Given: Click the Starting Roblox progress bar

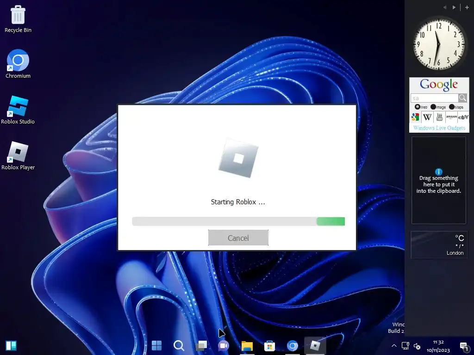Looking at the screenshot, I should point(238,221).
